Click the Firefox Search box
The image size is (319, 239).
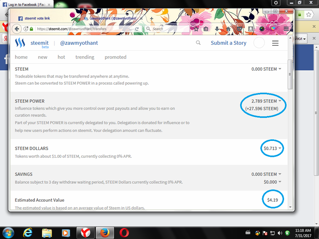point(167,29)
